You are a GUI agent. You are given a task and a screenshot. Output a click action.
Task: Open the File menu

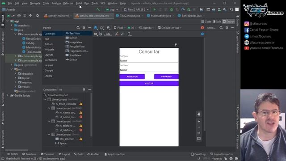pos(10,3)
